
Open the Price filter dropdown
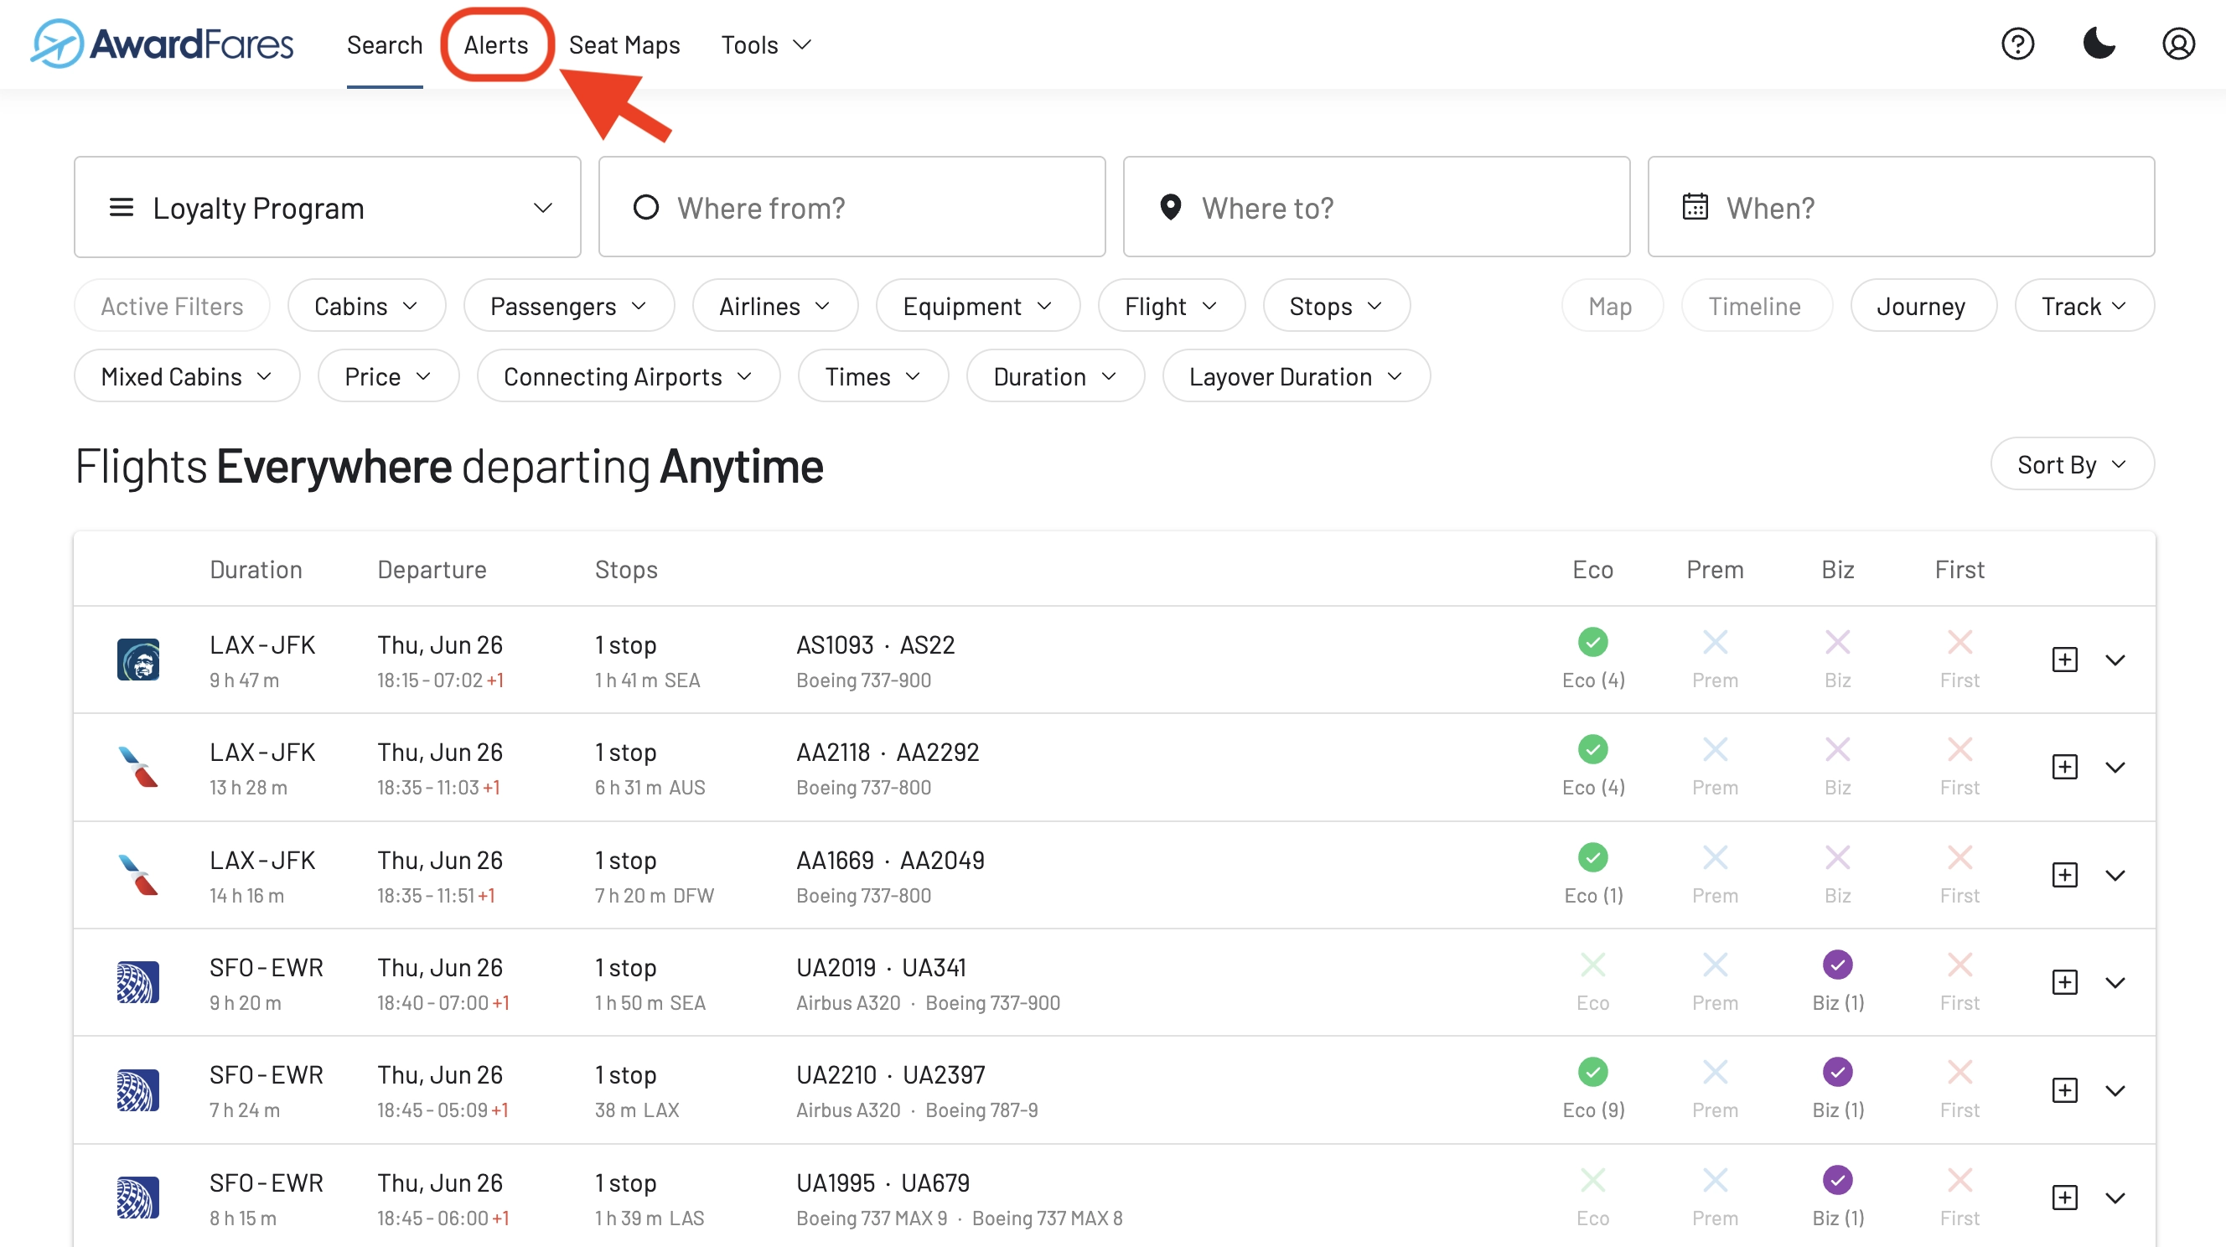tap(388, 376)
